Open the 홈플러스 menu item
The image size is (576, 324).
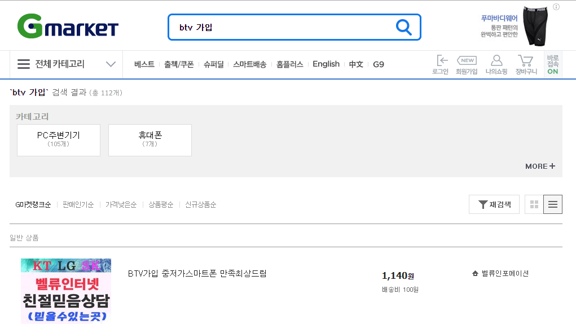tap(290, 64)
